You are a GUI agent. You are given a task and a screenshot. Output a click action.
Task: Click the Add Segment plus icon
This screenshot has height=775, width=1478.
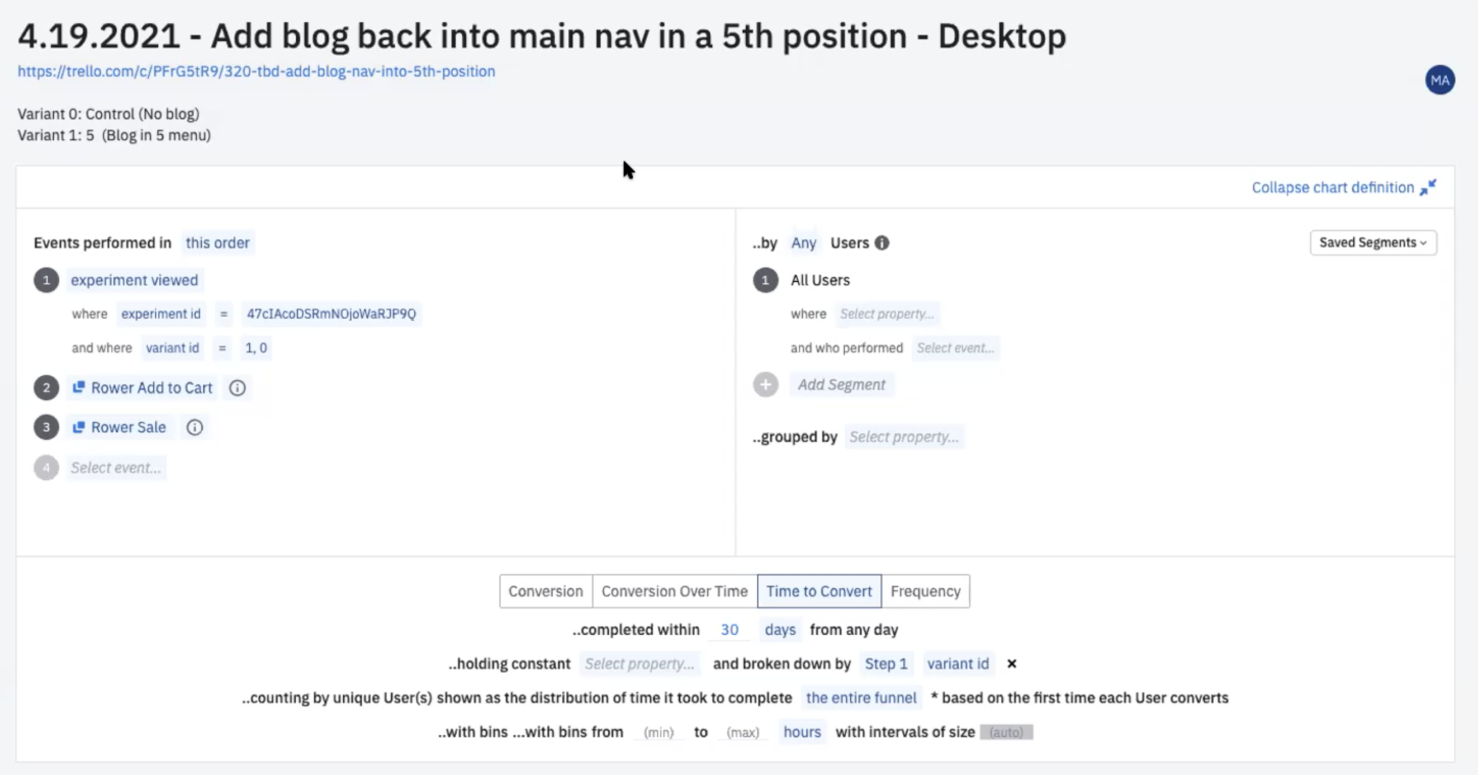765,385
